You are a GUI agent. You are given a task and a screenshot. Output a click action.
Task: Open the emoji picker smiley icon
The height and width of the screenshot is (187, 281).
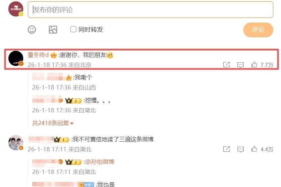(x=32, y=30)
